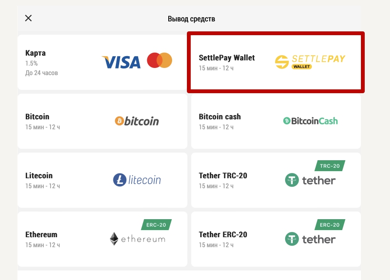Click the tether logo under ERC-20 badge
This screenshot has height=280, width=390.
click(x=310, y=239)
